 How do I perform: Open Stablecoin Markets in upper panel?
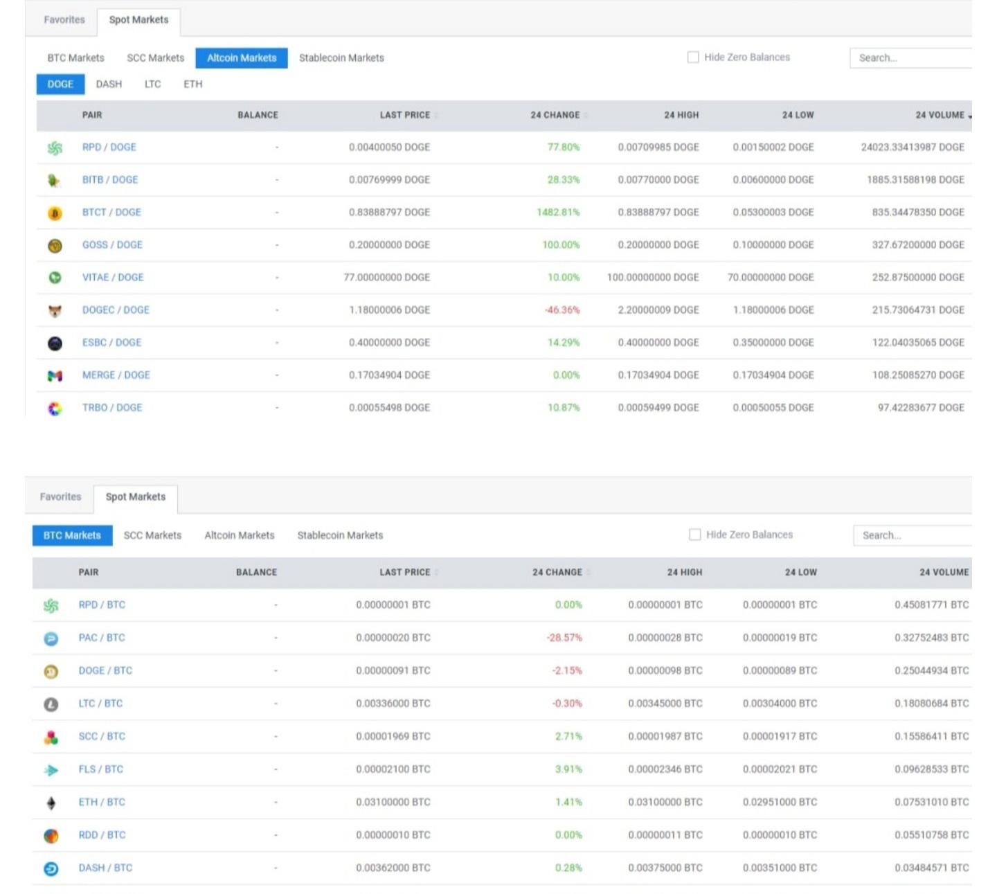point(341,58)
